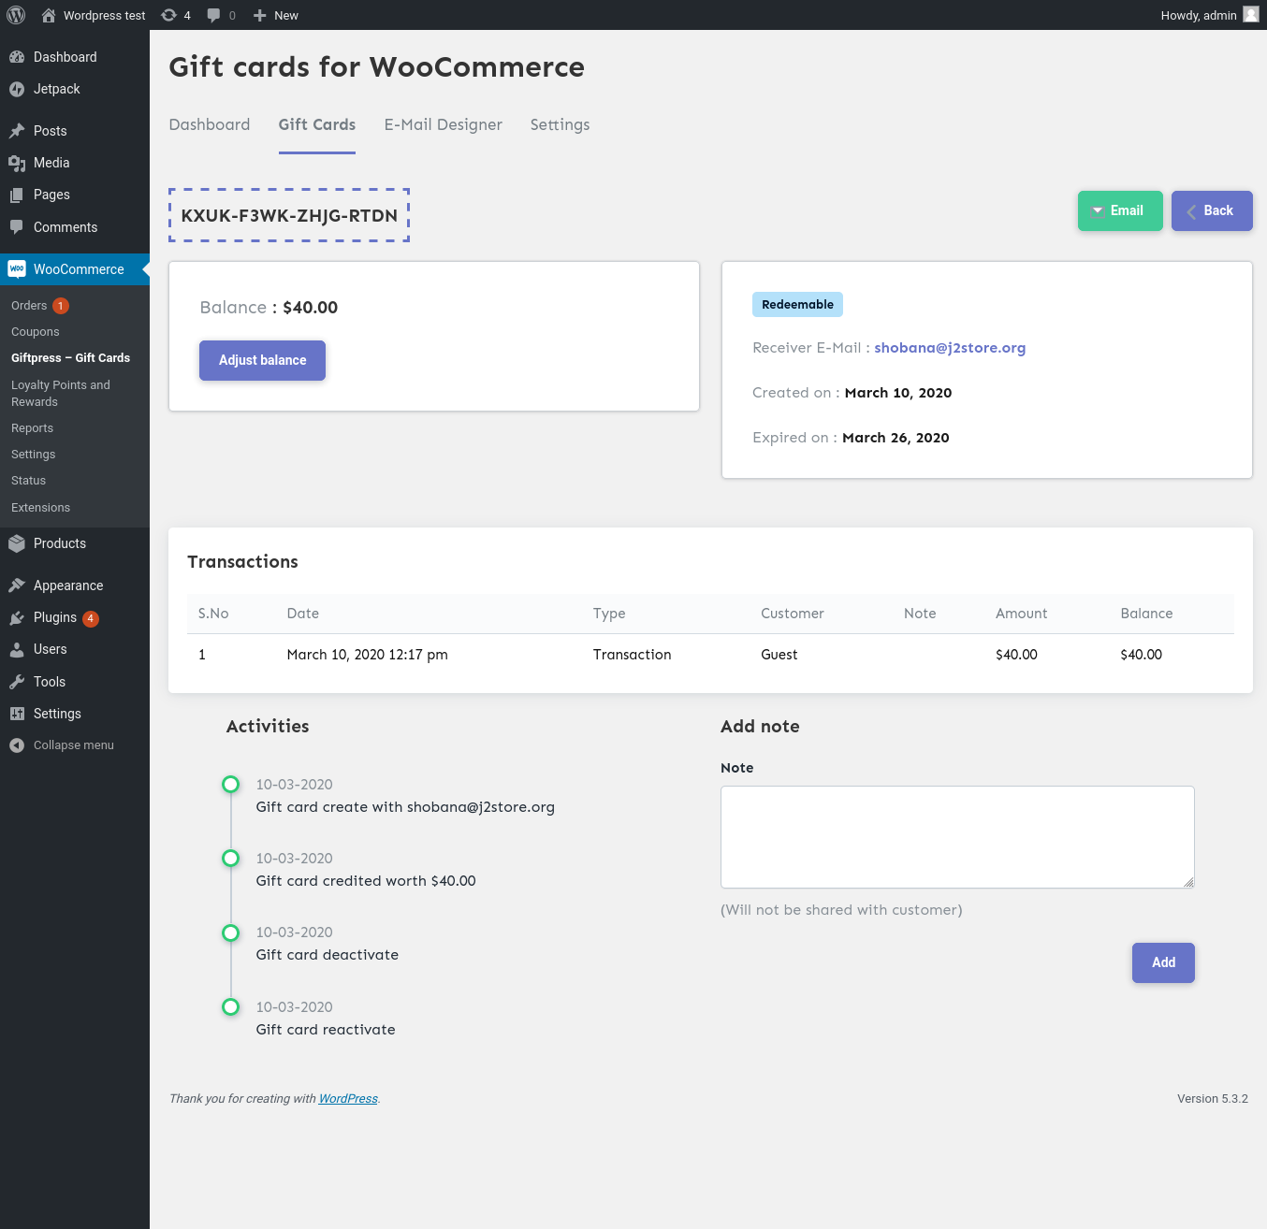1267x1229 pixels.
Task: Click the Guest customer cell
Action: pyautogui.click(x=779, y=655)
